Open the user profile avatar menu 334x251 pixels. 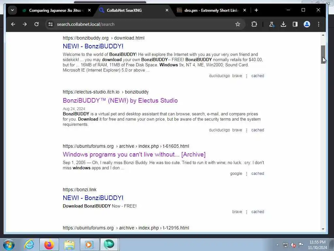(x=307, y=24)
